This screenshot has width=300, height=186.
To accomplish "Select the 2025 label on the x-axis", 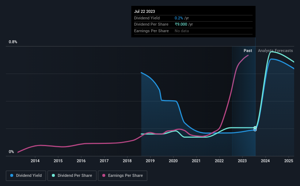I will click(x=289, y=161).
